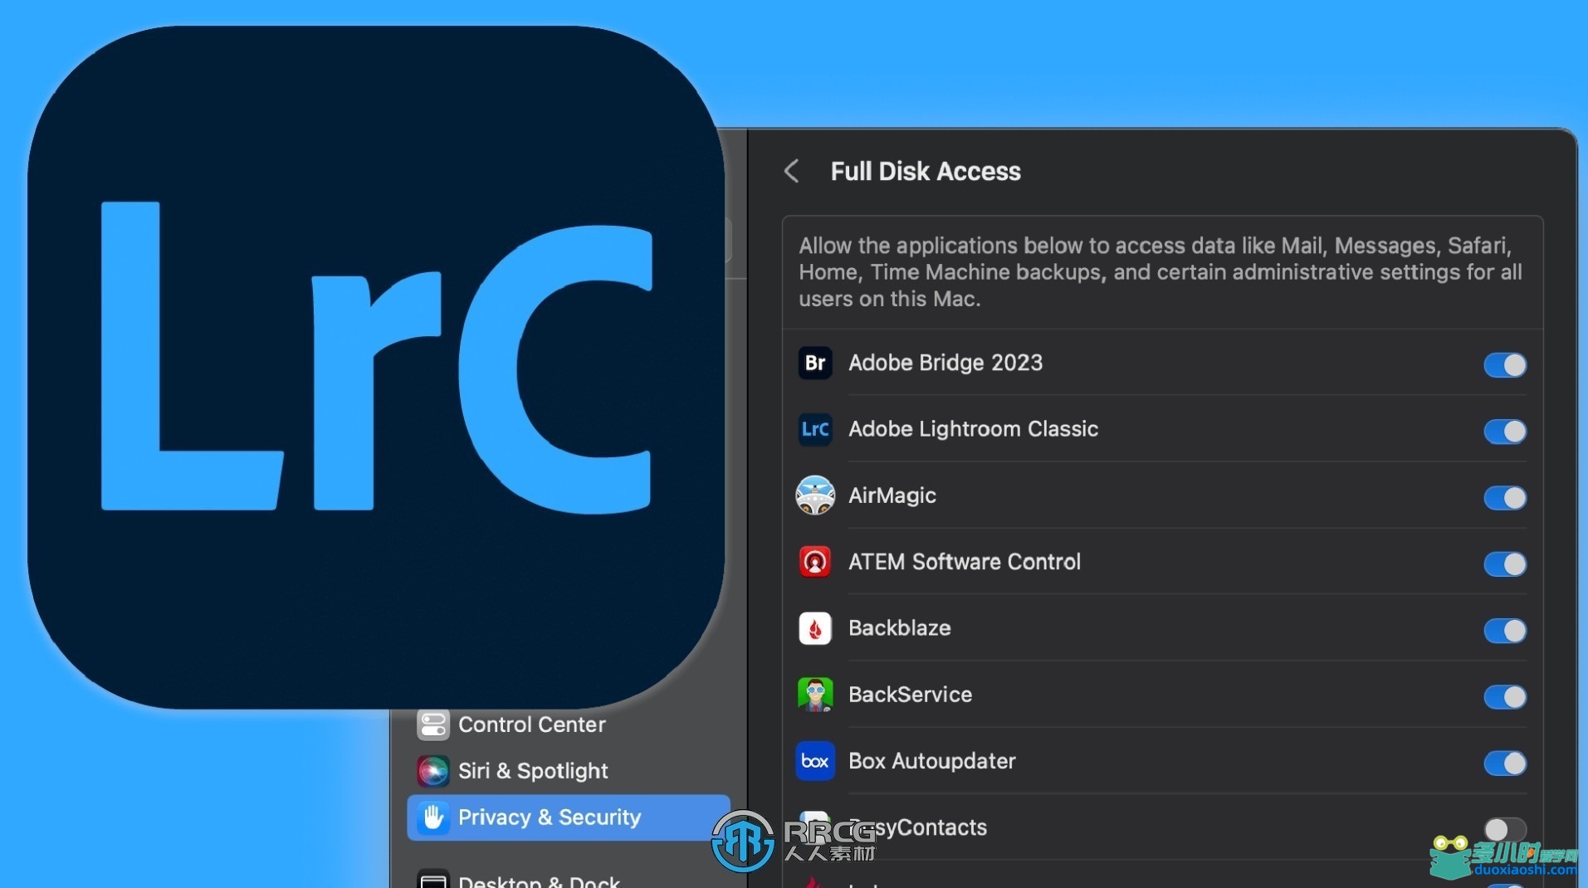Select the Box Autoupdater row label
Image resolution: width=1588 pixels, height=888 pixels.
click(x=932, y=761)
